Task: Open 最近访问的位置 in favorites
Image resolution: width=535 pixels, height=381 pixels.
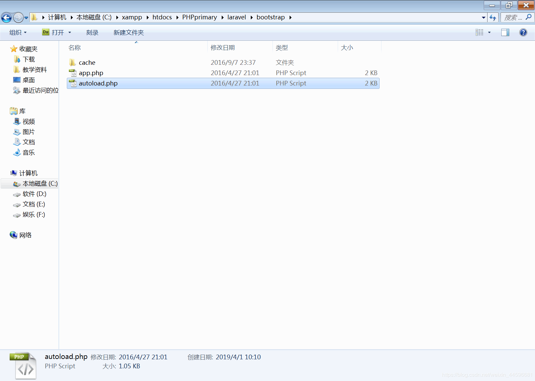Action: point(40,90)
